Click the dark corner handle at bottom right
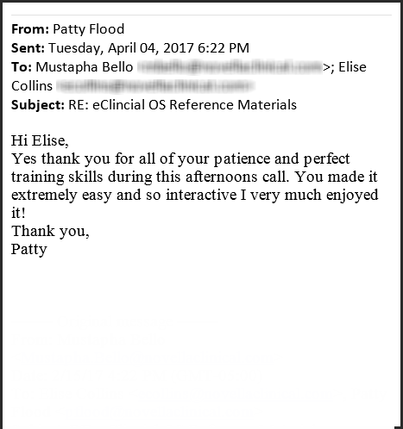 click(x=399, y=427)
